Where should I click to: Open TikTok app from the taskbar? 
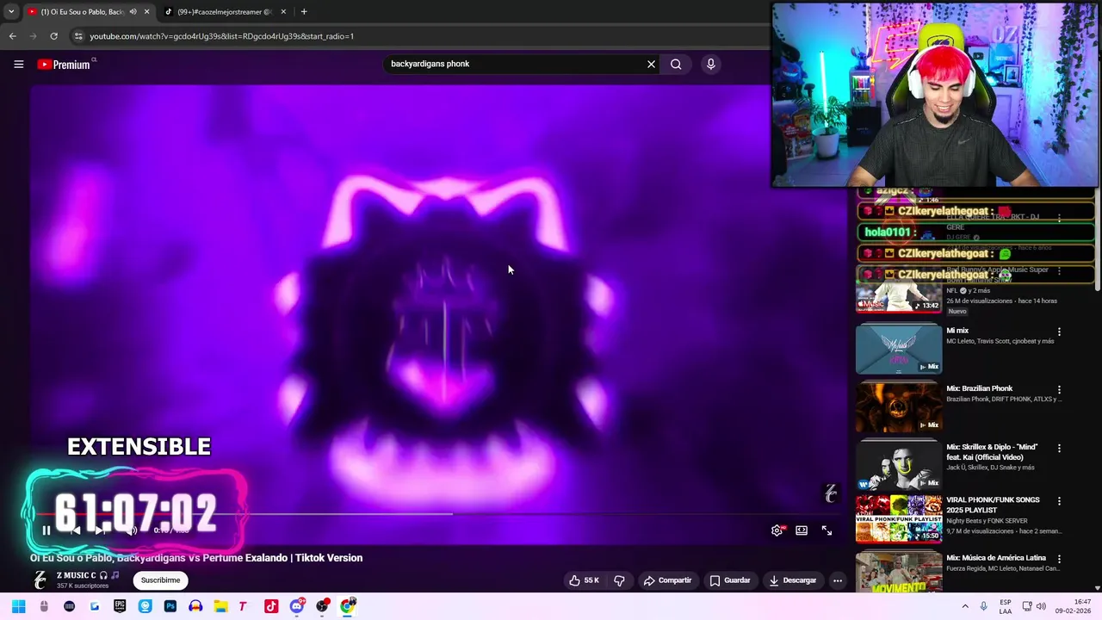click(271, 606)
